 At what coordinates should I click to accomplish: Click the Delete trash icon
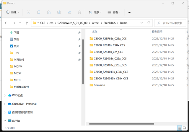tap(79, 12)
